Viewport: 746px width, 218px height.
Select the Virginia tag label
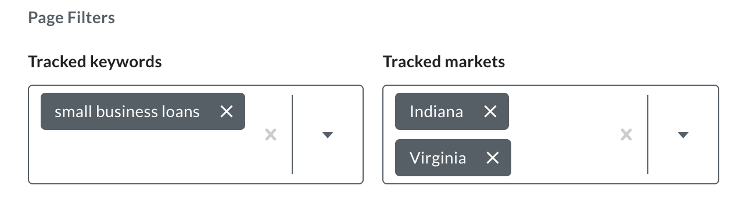[437, 158]
